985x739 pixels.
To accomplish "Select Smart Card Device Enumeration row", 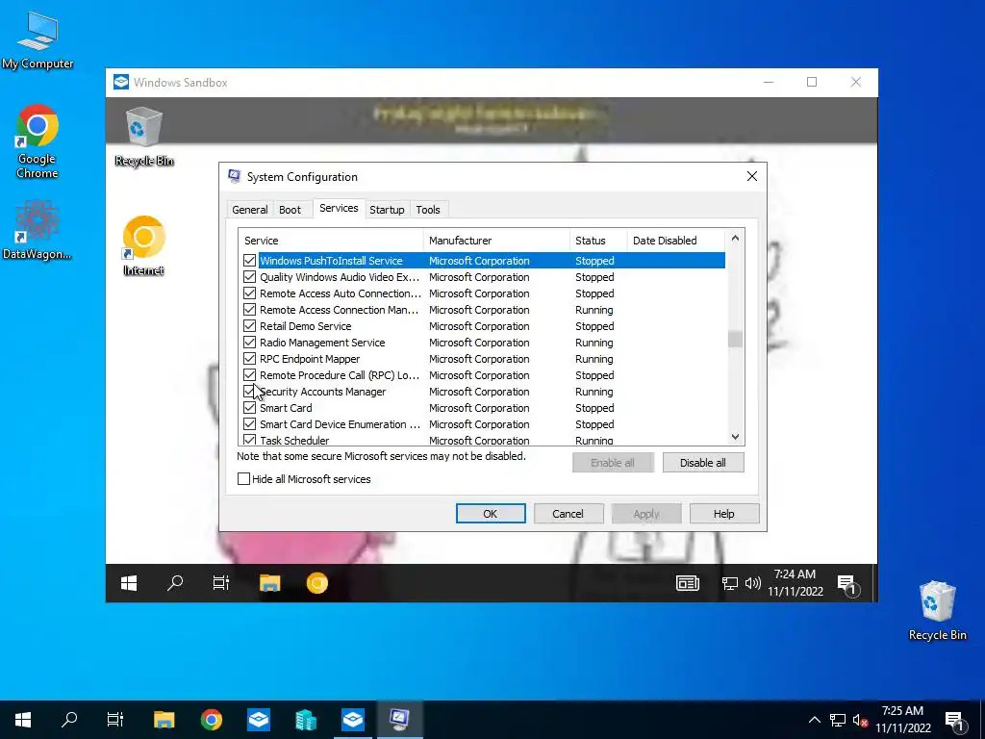I will pos(484,424).
